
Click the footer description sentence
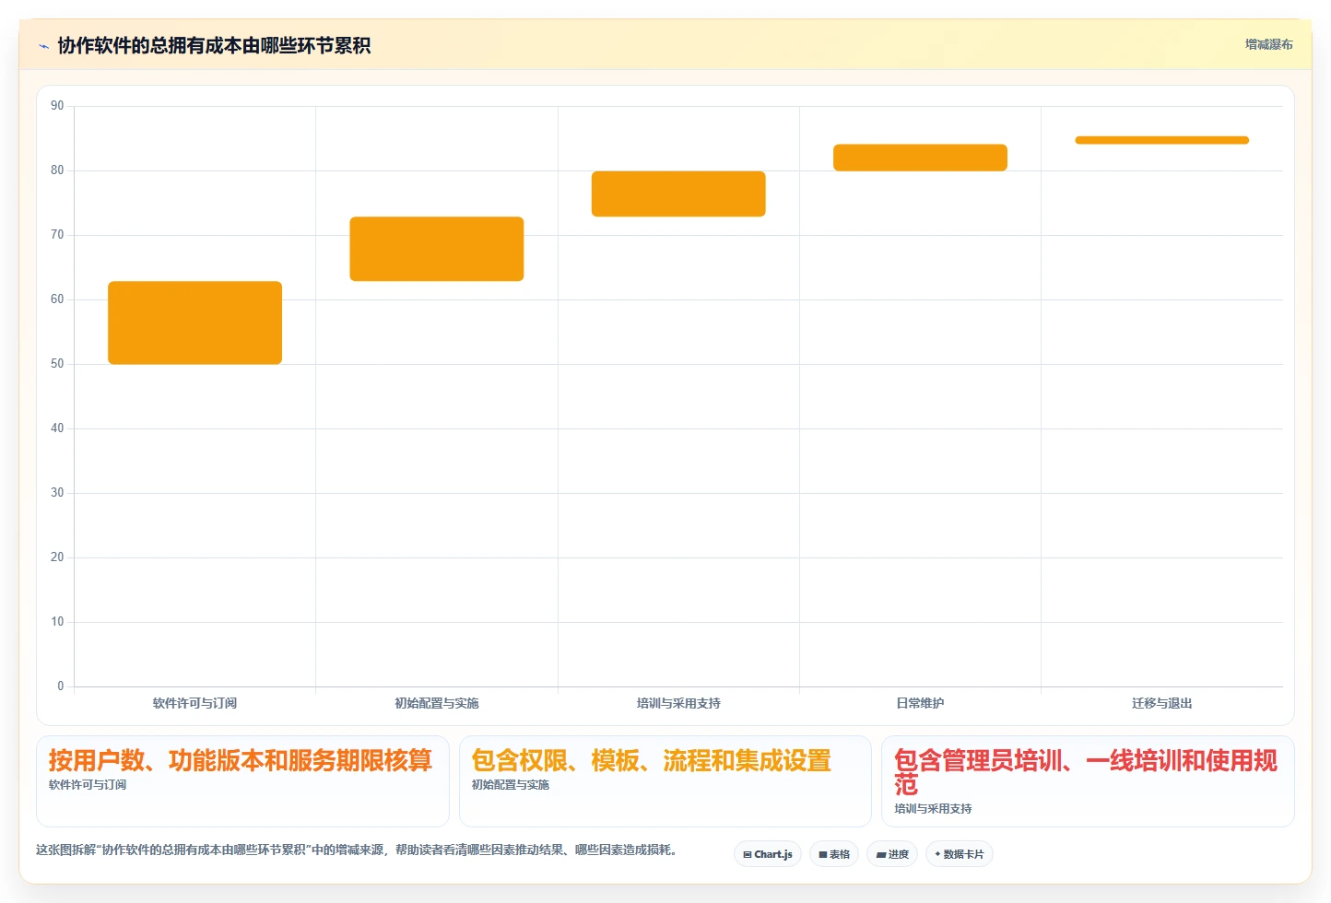click(358, 850)
